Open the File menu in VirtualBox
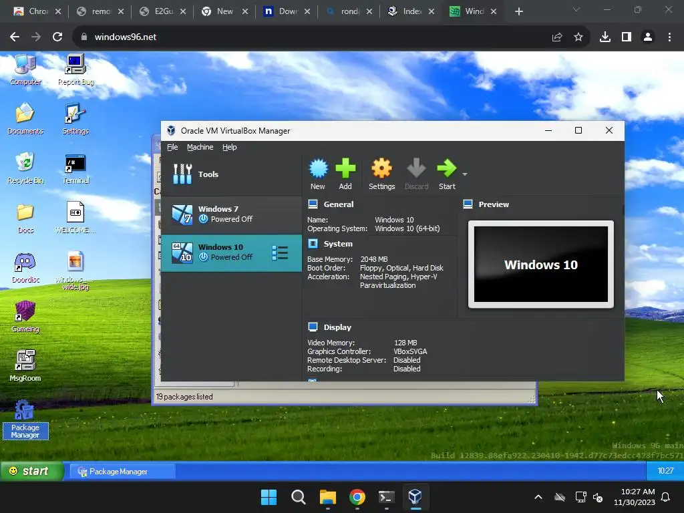Image resolution: width=684 pixels, height=513 pixels. pos(172,147)
